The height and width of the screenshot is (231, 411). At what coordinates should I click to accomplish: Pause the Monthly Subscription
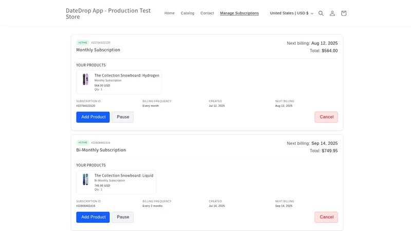click(x=123, y=117)
